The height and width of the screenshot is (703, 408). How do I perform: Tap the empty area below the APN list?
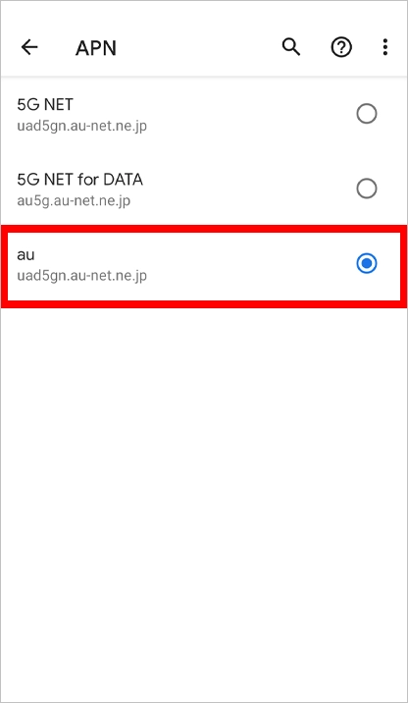pyautogui.click(x=204, y=502)
